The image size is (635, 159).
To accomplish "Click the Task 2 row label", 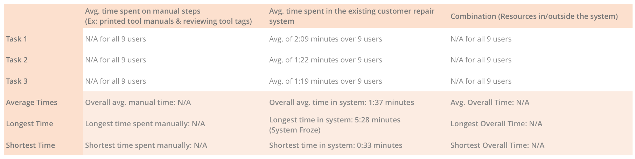I will point(16,60).
